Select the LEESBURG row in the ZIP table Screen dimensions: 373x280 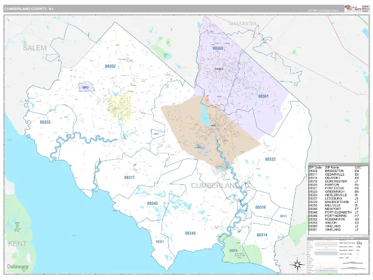pyautogui.click(x=336, y=198)
